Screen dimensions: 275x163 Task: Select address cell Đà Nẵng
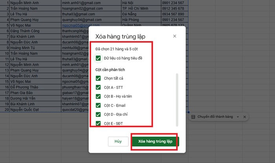pos(141,14)
